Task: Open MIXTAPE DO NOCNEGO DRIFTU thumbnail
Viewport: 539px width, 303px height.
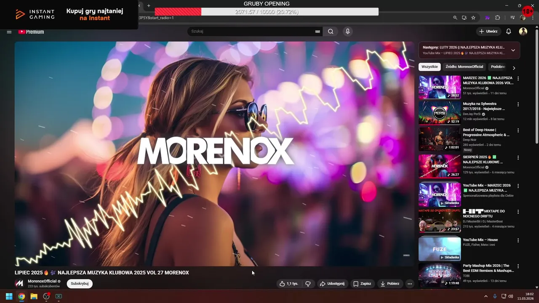Action: point(440,221)
